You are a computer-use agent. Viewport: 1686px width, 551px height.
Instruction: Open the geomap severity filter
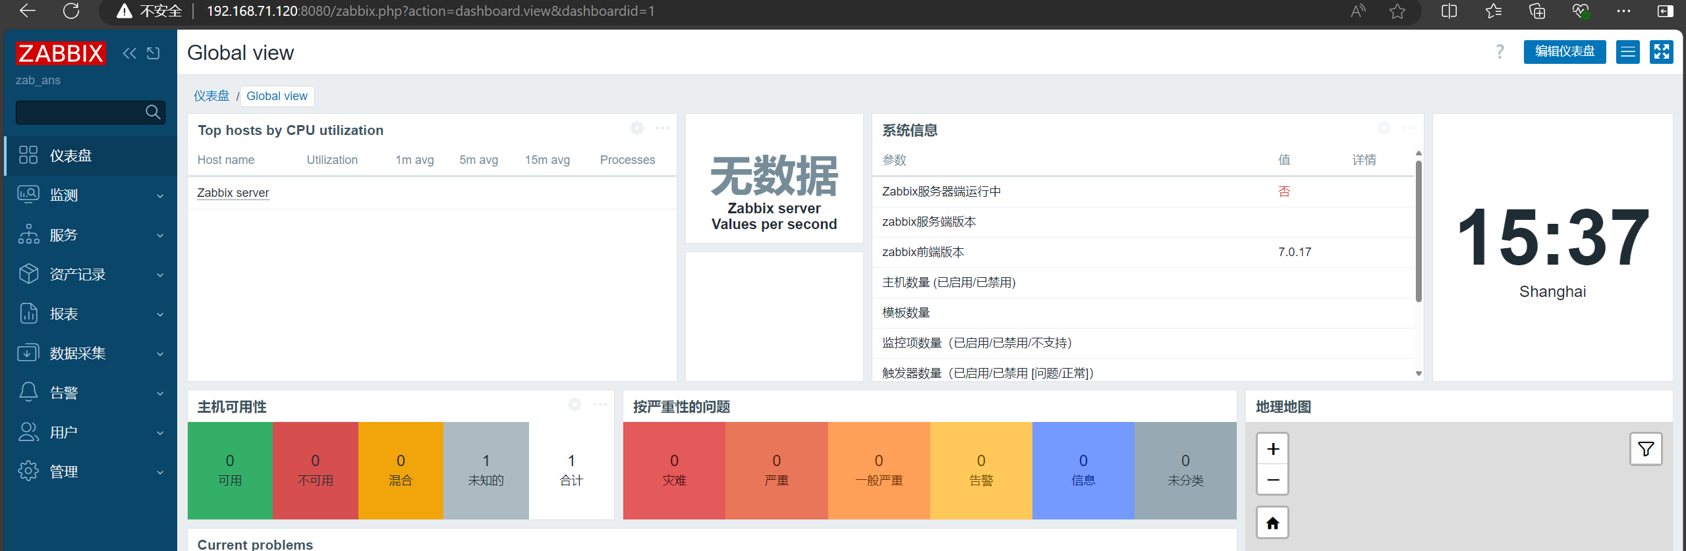point(1646,449)
